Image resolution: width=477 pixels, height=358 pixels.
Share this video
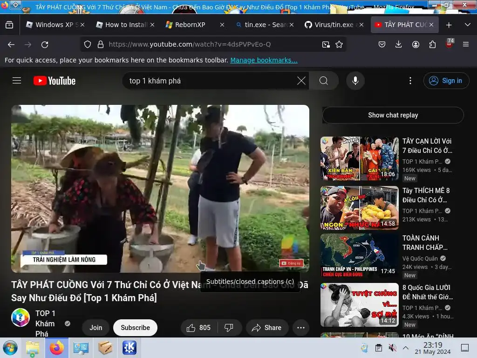[267, 328]
